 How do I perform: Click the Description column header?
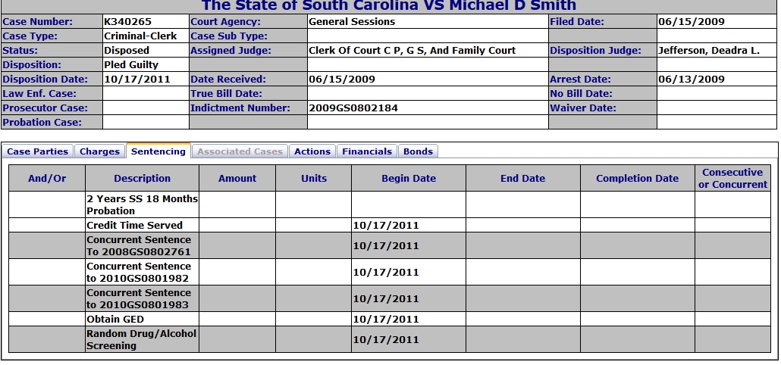click(142, 179)
